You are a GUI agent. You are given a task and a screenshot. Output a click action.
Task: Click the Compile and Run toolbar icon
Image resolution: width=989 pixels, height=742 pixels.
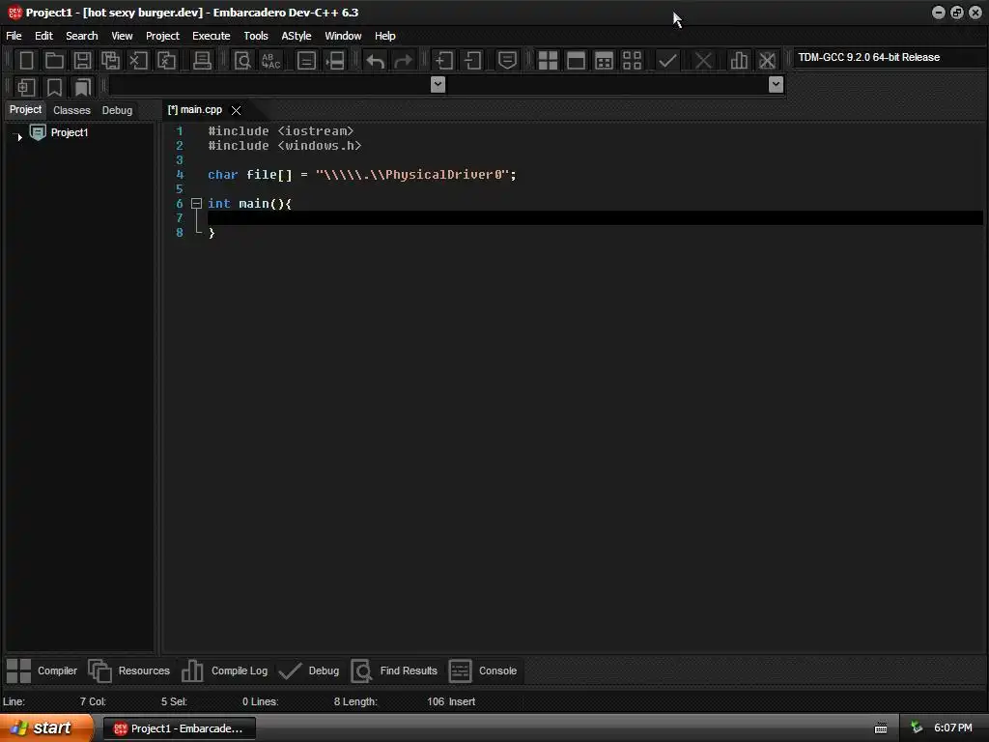click(604, 61)
